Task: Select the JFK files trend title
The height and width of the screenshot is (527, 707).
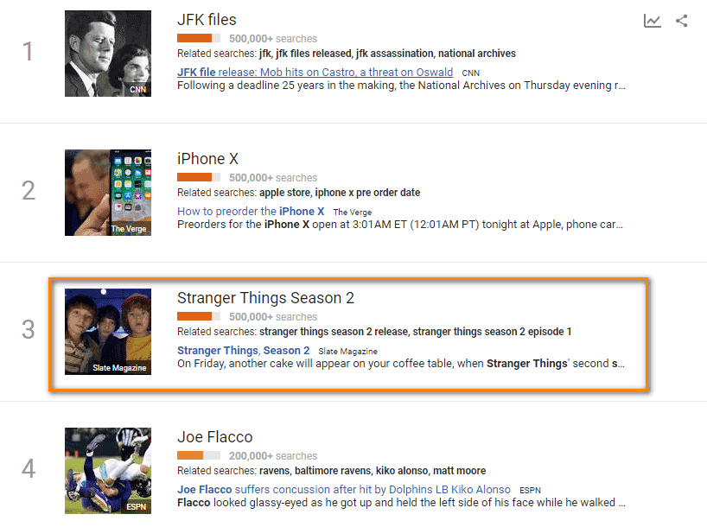Action: click(x=207, y=20)
